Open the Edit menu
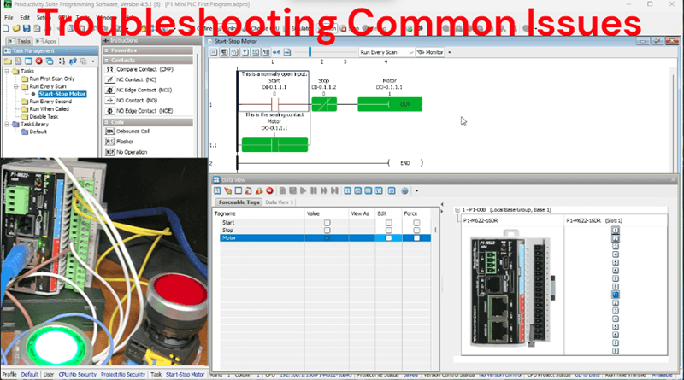The height and width of the screenshot is (380, 684). [x=25, y=17]
